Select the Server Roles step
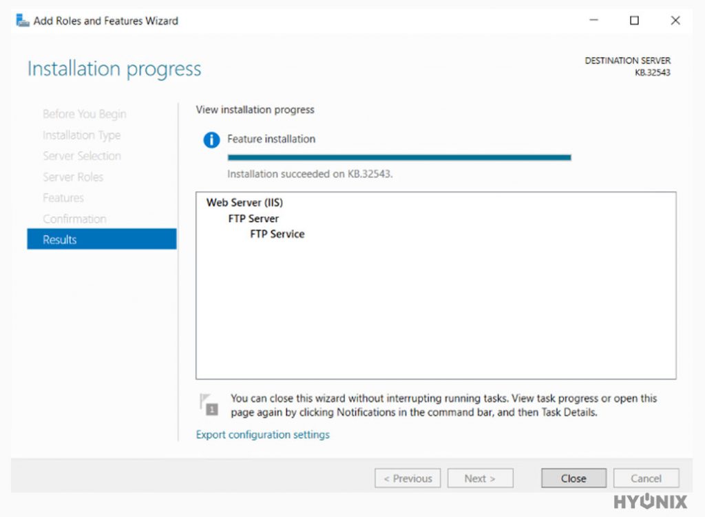Viewport: 705px width, 517px height. pyautogui.click(x=73, y=177)
